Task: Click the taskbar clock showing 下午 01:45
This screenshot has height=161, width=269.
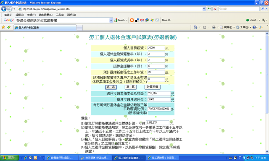Action: [261, 158]
